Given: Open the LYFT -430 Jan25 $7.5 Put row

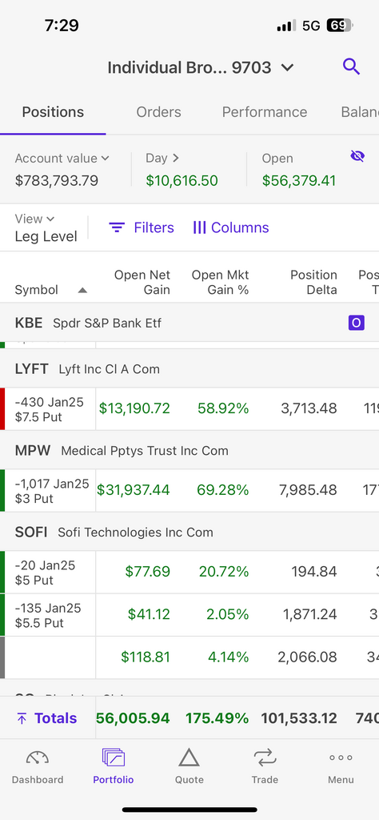Looking at the screenshot, I should click(x=189, y=409).
